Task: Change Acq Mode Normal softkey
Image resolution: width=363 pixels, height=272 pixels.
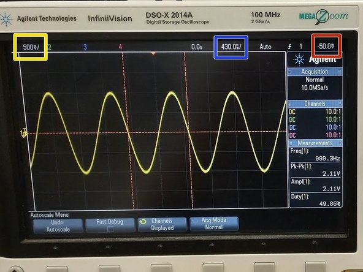Action: click(214, 224)
